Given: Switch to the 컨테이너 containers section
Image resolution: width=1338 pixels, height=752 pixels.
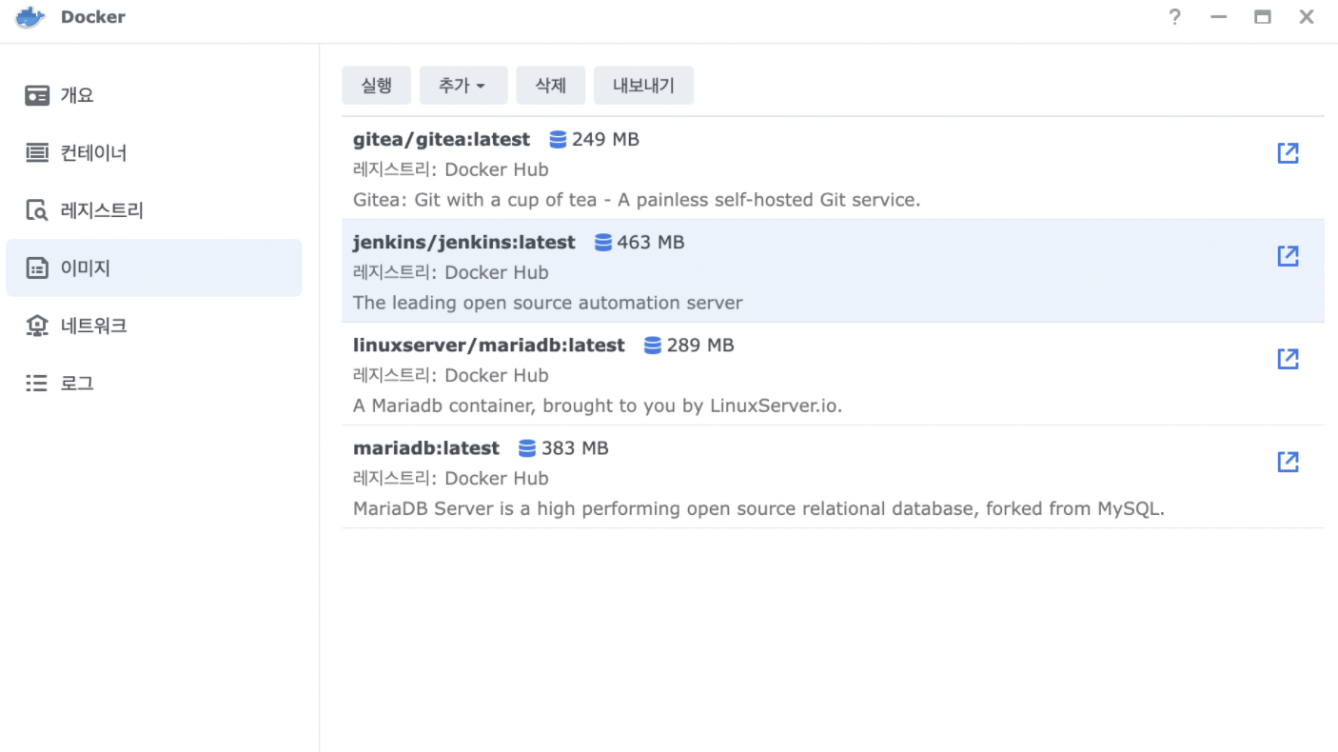Looking at the screenshot, I should click(154, 152).
